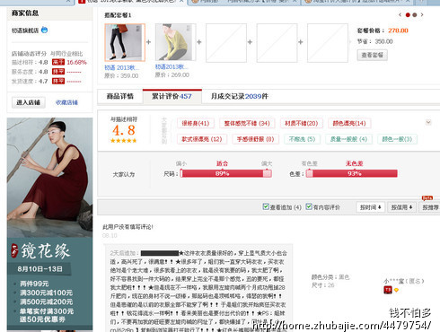The height and width of the screenshot is (332, 440).
Task: Filter reviews by 颜色漂亮(14) tag
Action: [x=349, y=123]
